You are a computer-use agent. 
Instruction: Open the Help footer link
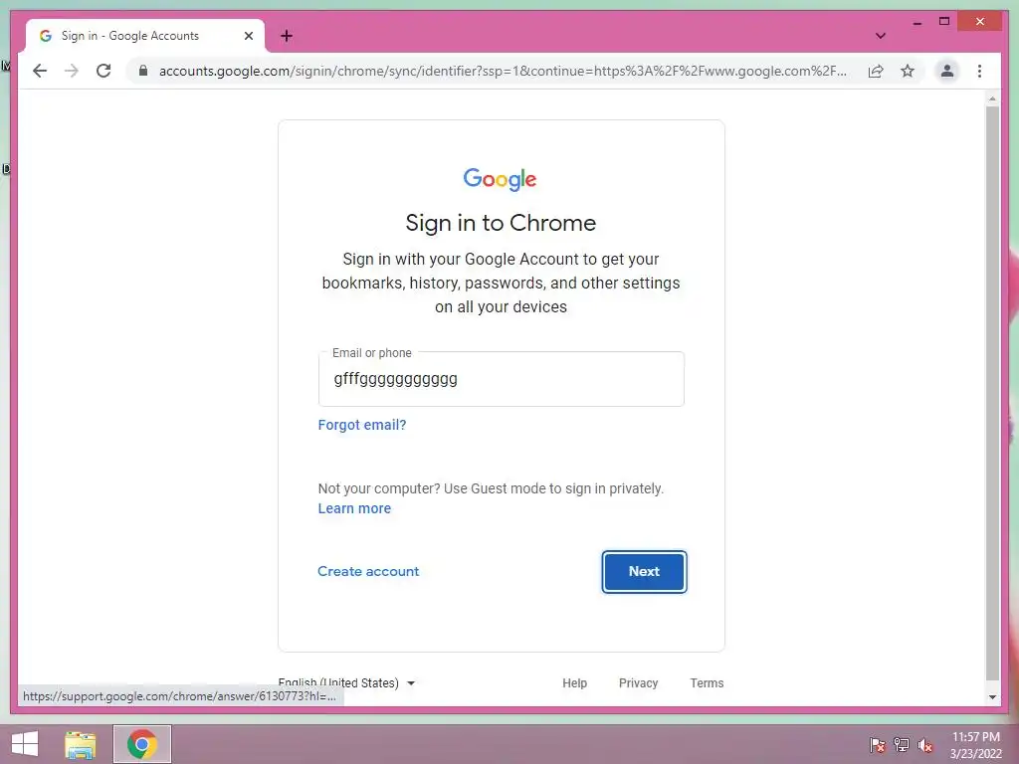click(574, 682)
